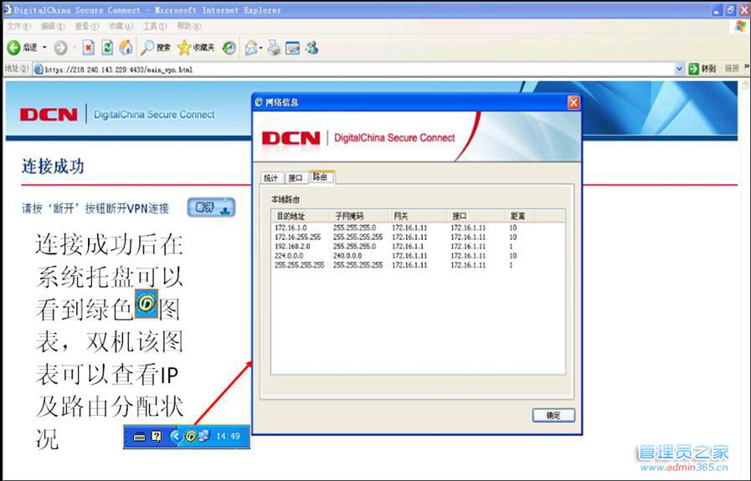Click the network connection tray icon
The image size is (751, 481).
tap(204, 436)
